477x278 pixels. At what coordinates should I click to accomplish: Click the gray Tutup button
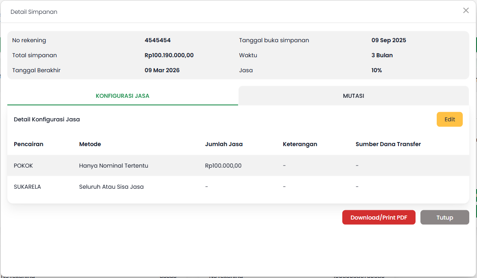444,218
